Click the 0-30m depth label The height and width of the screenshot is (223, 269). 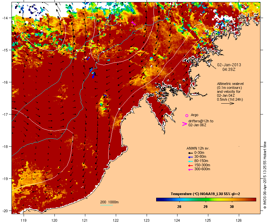(199, 153)
